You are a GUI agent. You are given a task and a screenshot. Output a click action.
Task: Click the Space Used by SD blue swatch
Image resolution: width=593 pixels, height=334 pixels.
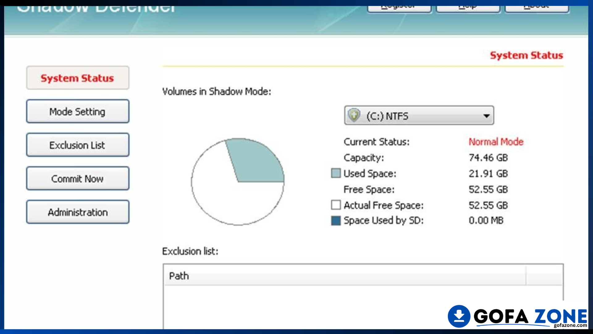coord(336,221)
